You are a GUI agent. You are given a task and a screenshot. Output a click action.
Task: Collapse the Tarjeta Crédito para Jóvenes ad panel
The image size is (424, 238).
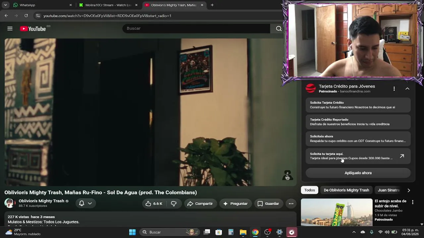(407, 89)
